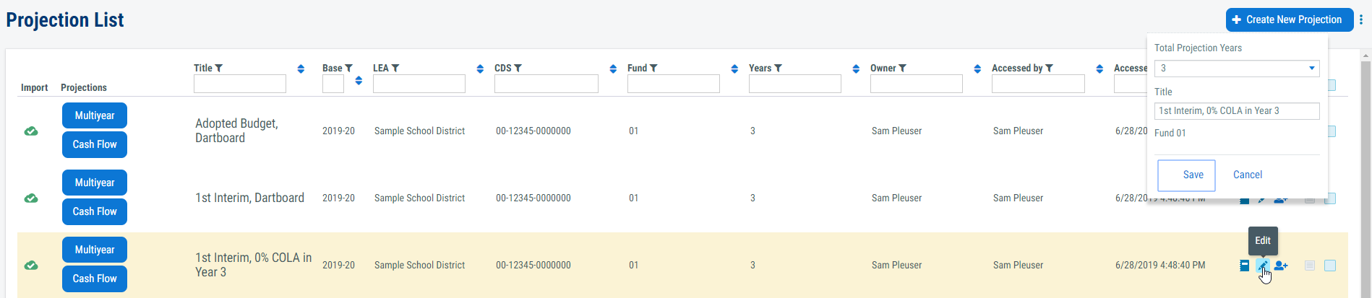This screenshot has height=298, width=1372.
Task: Click the filter icon next to LEA
Action: (395, 68)
